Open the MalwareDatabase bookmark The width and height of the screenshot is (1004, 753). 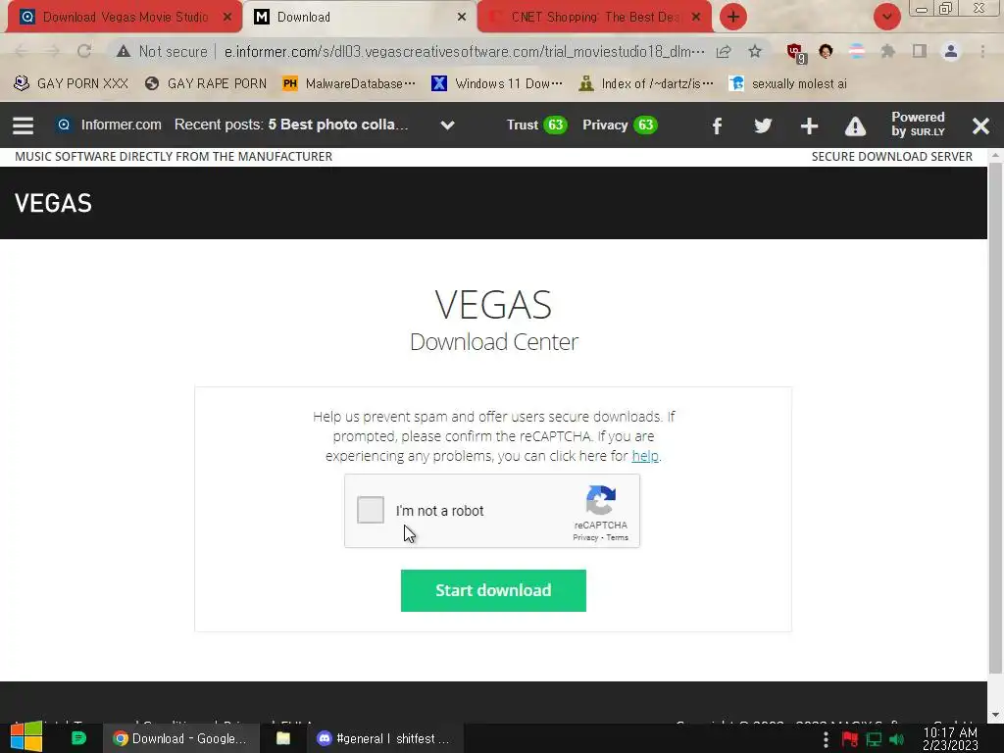coord(349,83)
